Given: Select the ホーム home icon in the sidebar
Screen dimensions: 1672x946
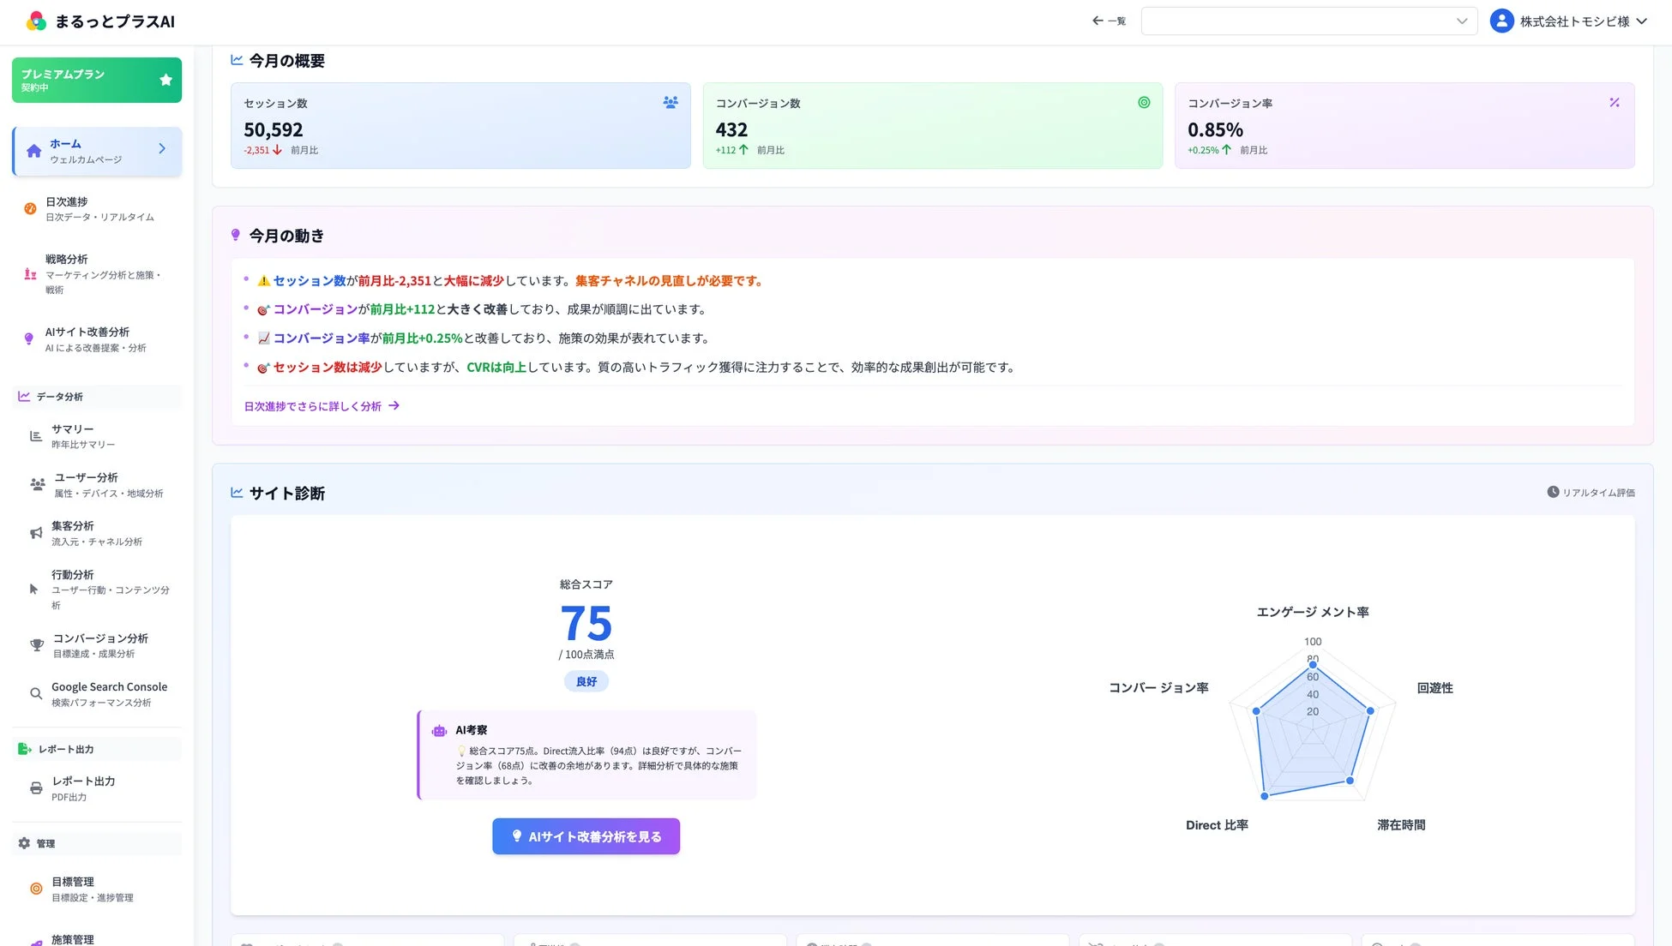Looking at the screenshot, I should click(x=33, y=150).
